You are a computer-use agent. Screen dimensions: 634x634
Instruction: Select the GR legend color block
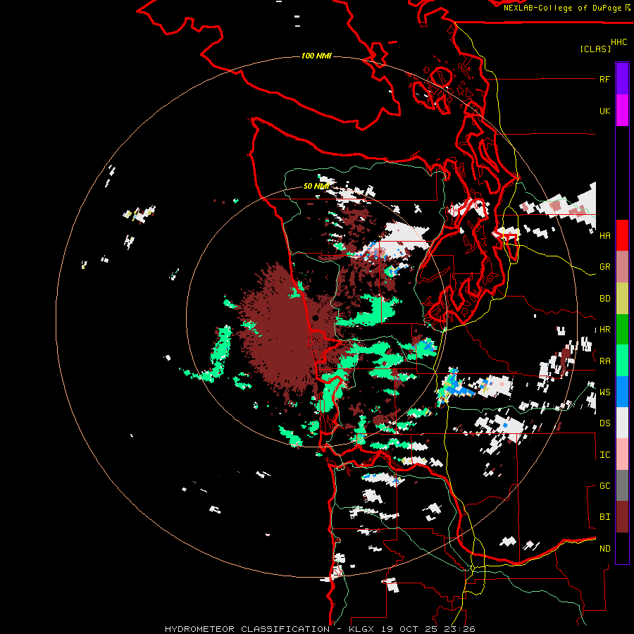tap(622, 267)
